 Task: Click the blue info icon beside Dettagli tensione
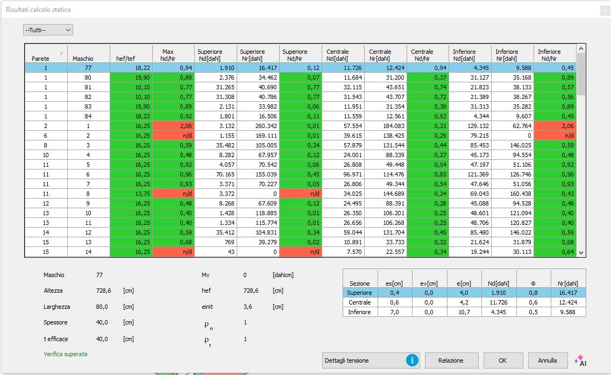tap(413, 360)
